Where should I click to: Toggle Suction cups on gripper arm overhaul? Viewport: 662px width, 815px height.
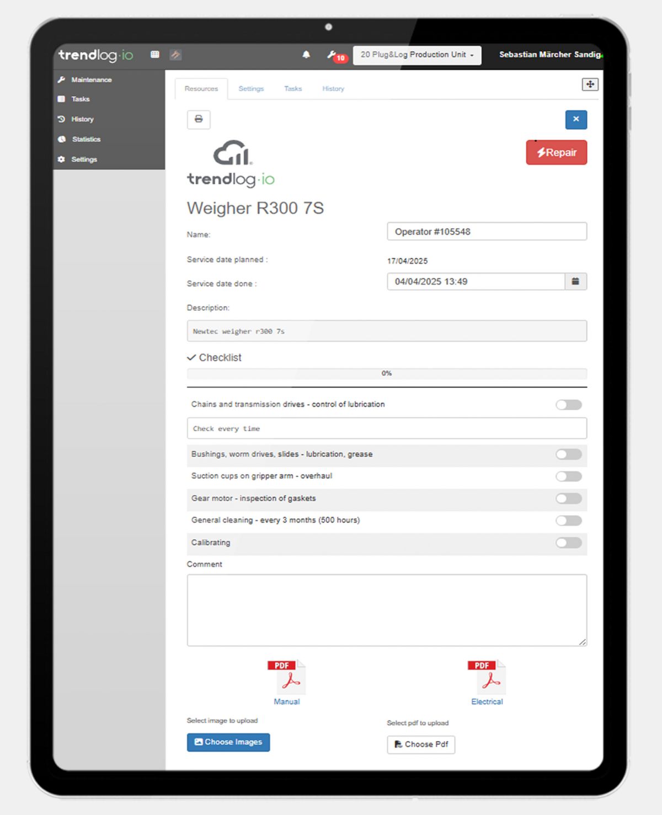pyautogui.click(x=569, y=476)
